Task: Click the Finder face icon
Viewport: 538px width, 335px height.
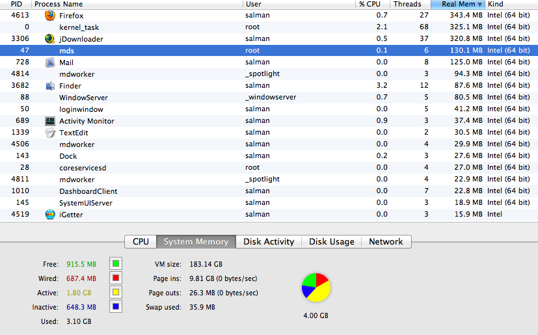Action: 50,86
